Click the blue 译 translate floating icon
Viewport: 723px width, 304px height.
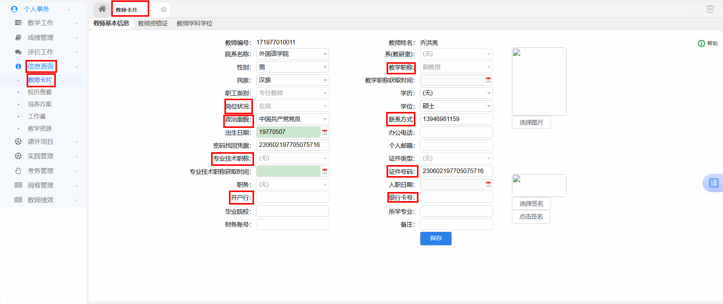[714, 183]
